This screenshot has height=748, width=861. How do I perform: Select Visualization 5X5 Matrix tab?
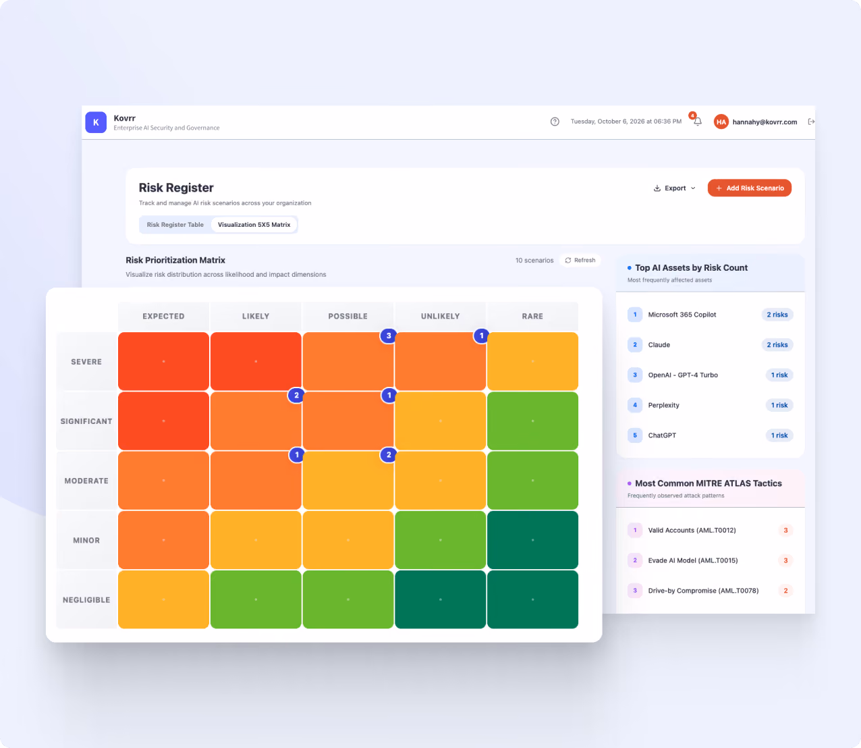254,225
